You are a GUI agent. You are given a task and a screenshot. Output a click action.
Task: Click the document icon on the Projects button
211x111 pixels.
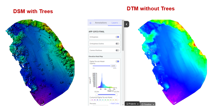[x=128, y=104]
